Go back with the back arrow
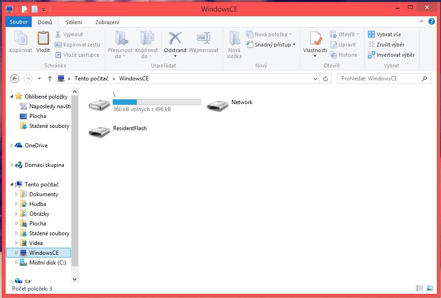Screen dimensions: 441x298 (x=14, y=79)
